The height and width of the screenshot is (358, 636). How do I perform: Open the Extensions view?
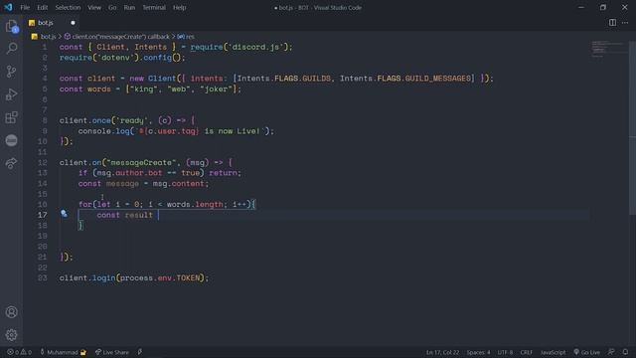coord(11,117)
